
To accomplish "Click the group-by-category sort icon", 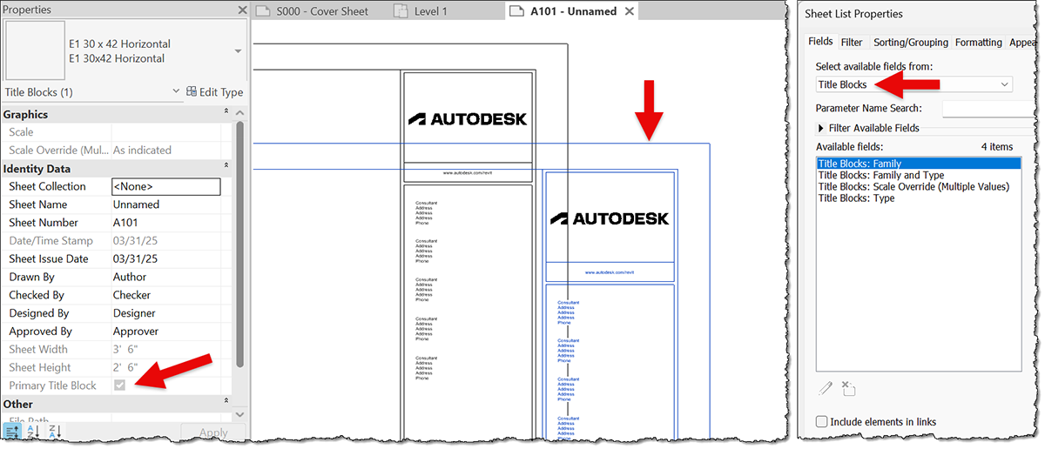I will pos(12,431).
